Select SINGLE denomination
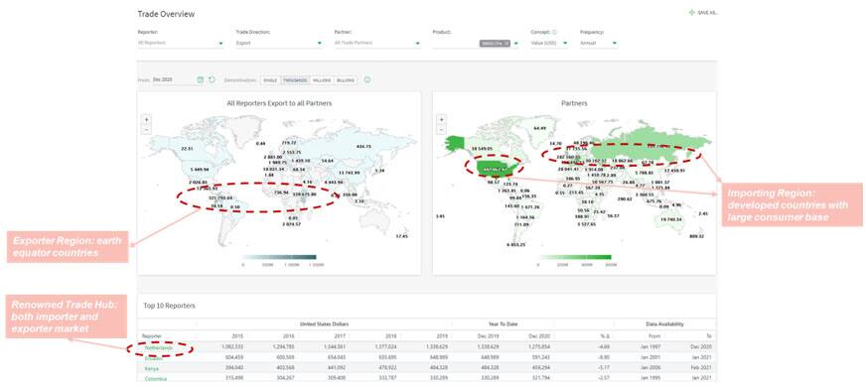The height and width of the screenshot is (391, 867). tap(270, 80)
